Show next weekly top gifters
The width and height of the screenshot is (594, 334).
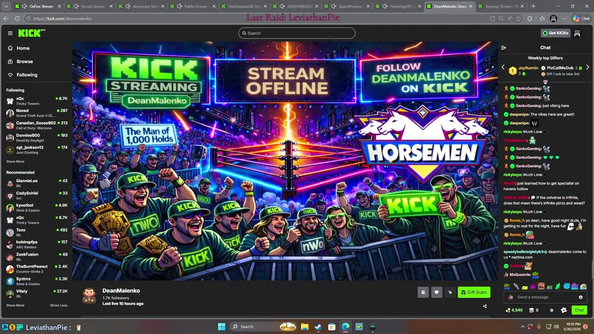(x=588, y=68)
